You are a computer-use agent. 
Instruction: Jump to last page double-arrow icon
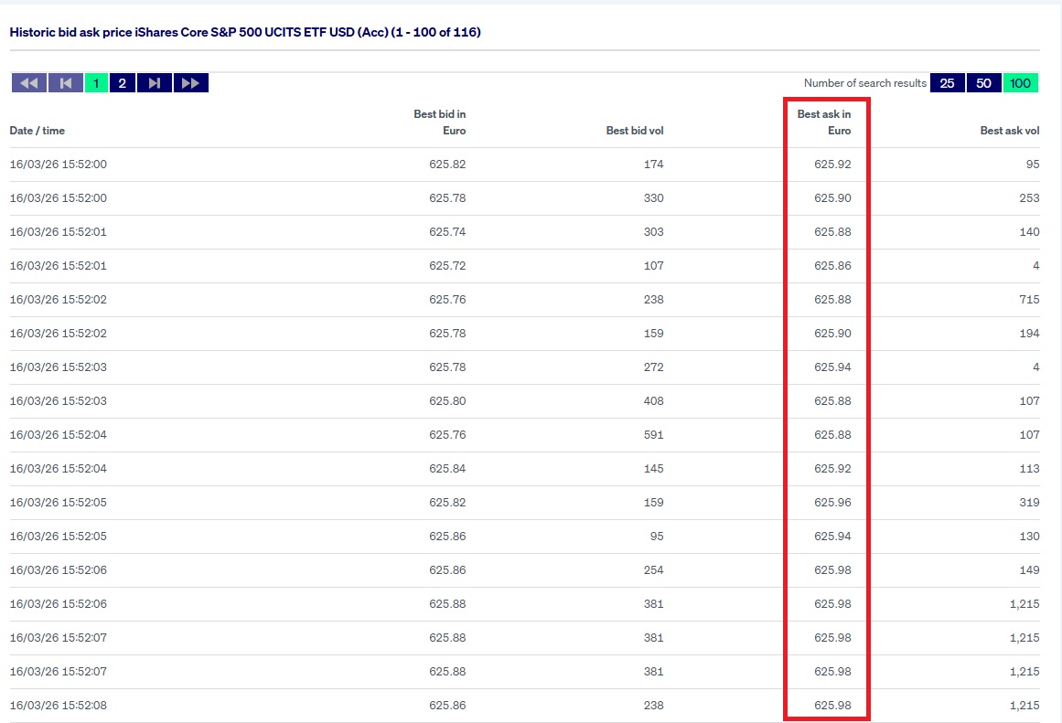(191, 82)
